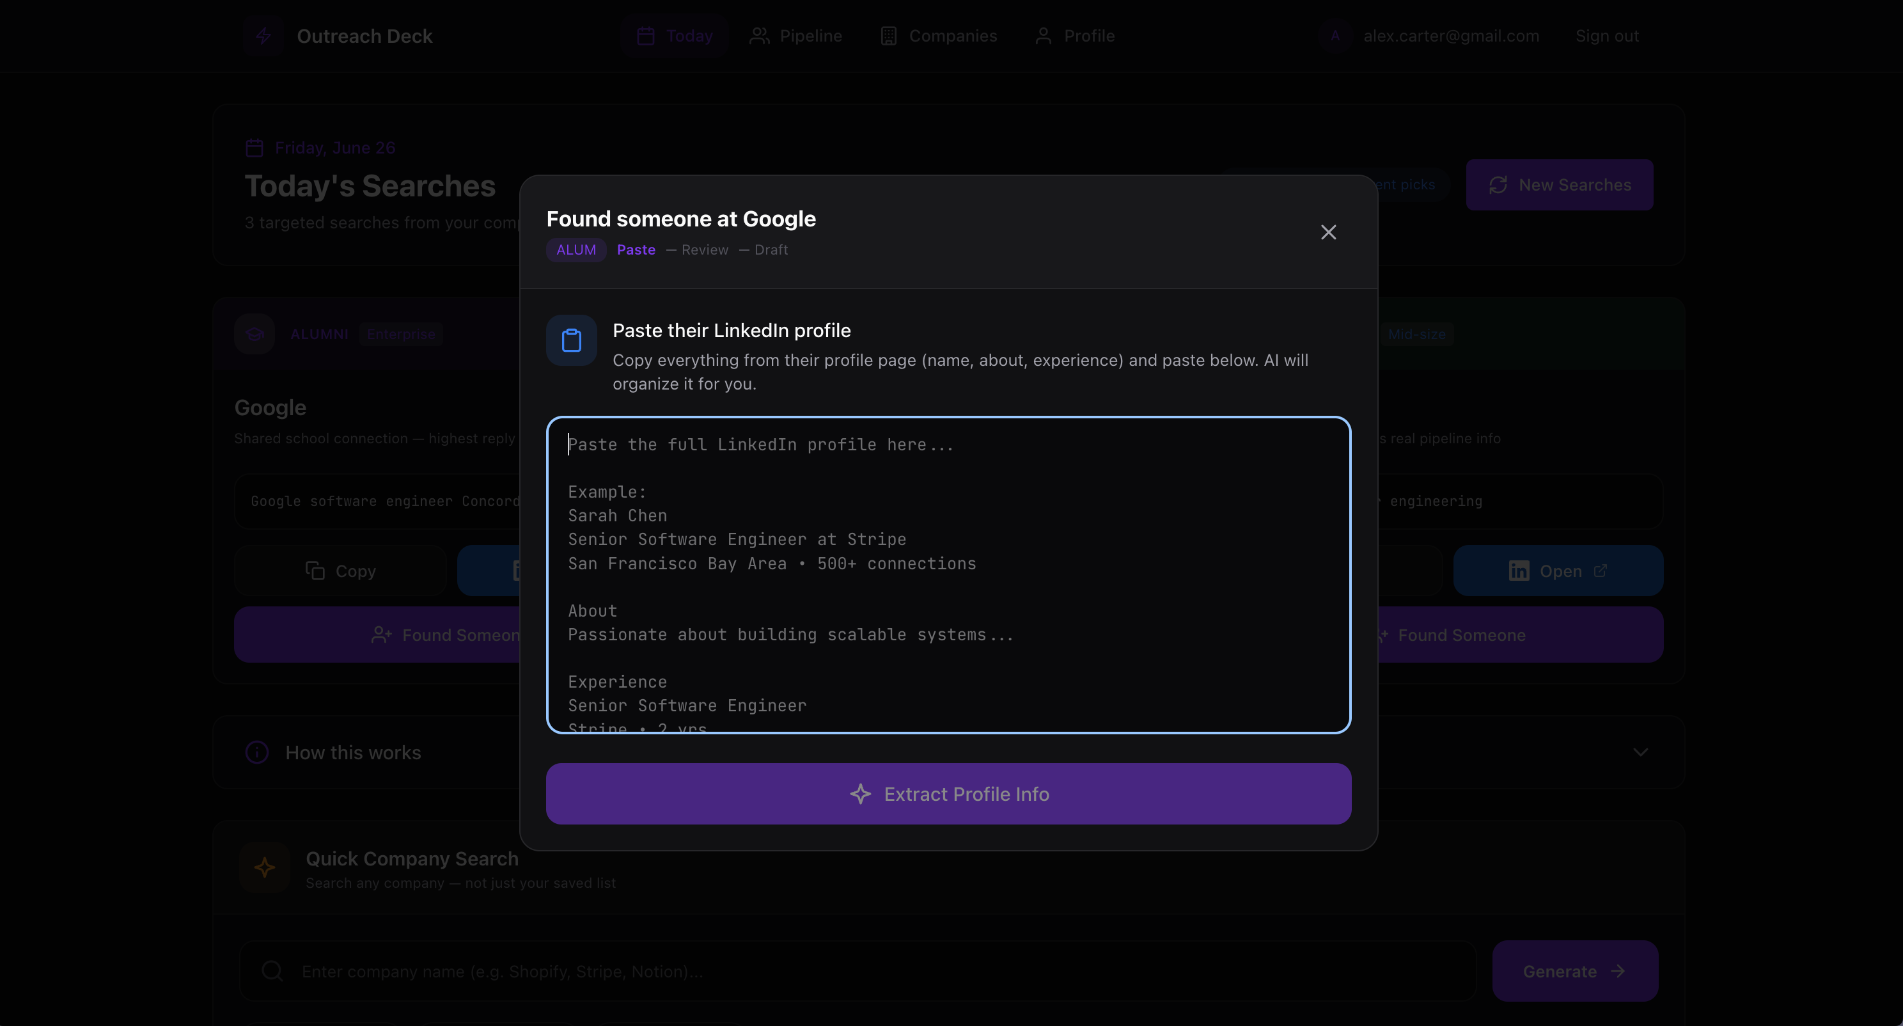Click the calendar icon next to Friday, June 26
This screenshot has height=1026, width=1903.
coord(254,148)
